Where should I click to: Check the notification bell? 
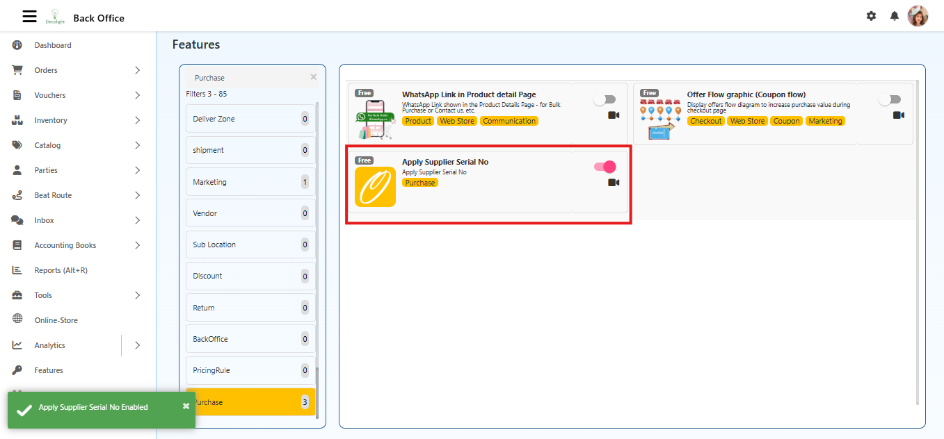pyautogui.click(x=894, y=15)
